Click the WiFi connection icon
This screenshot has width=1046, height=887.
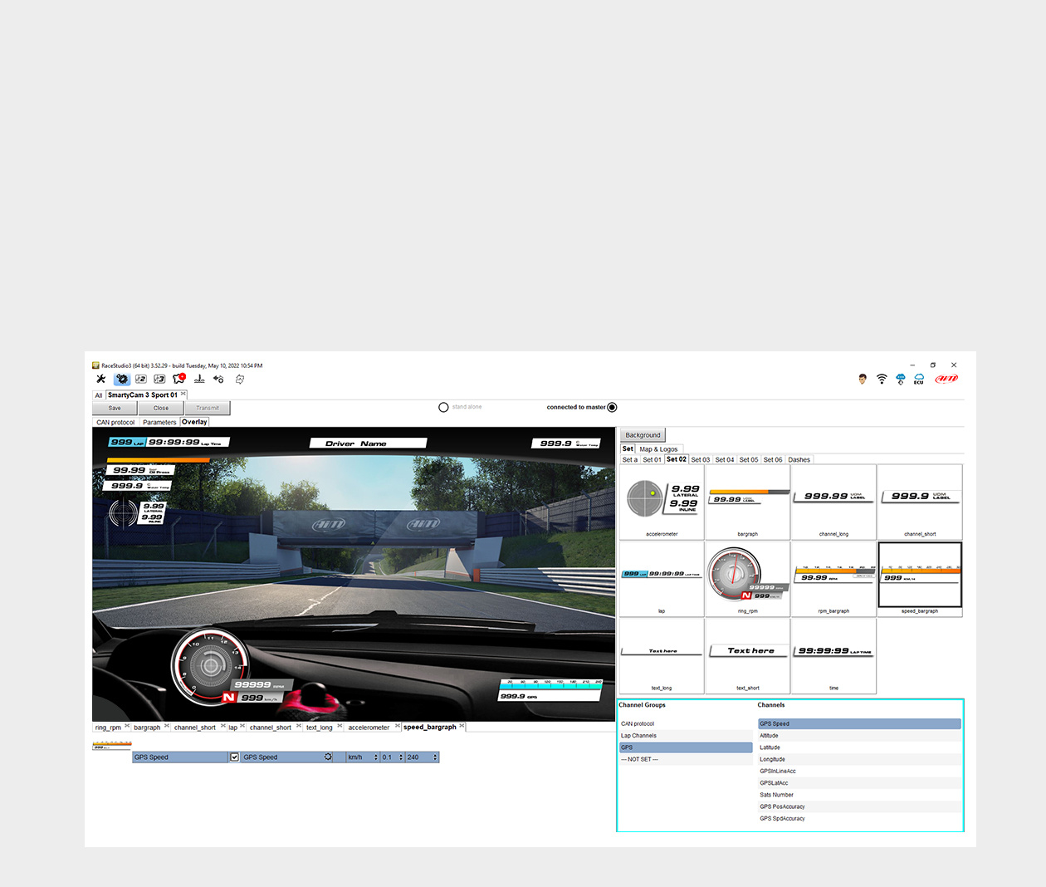tap(882, 379)
